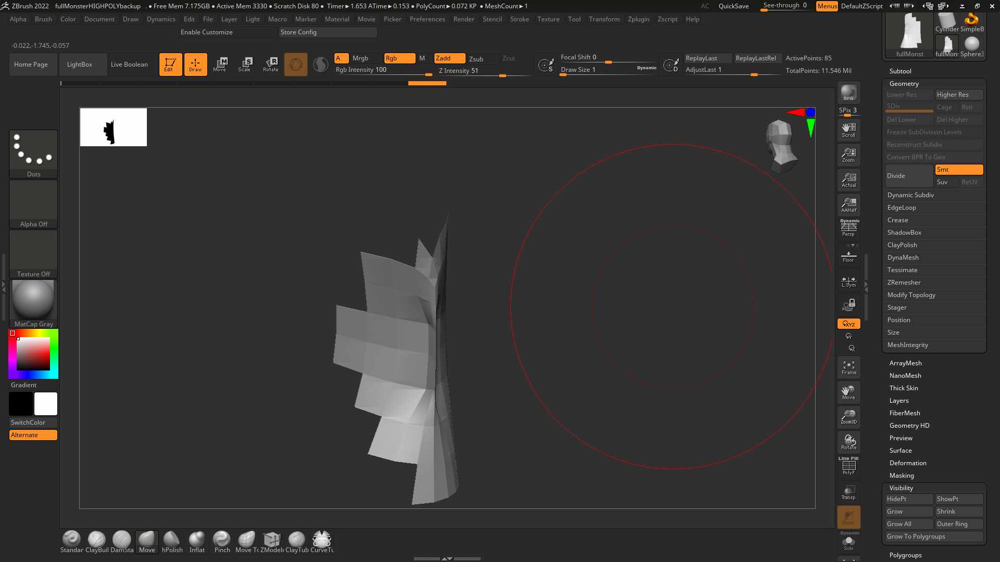This screenshot has height=562, width=1000.
Task: Open the Stroke menu
Action: point(519,19)
